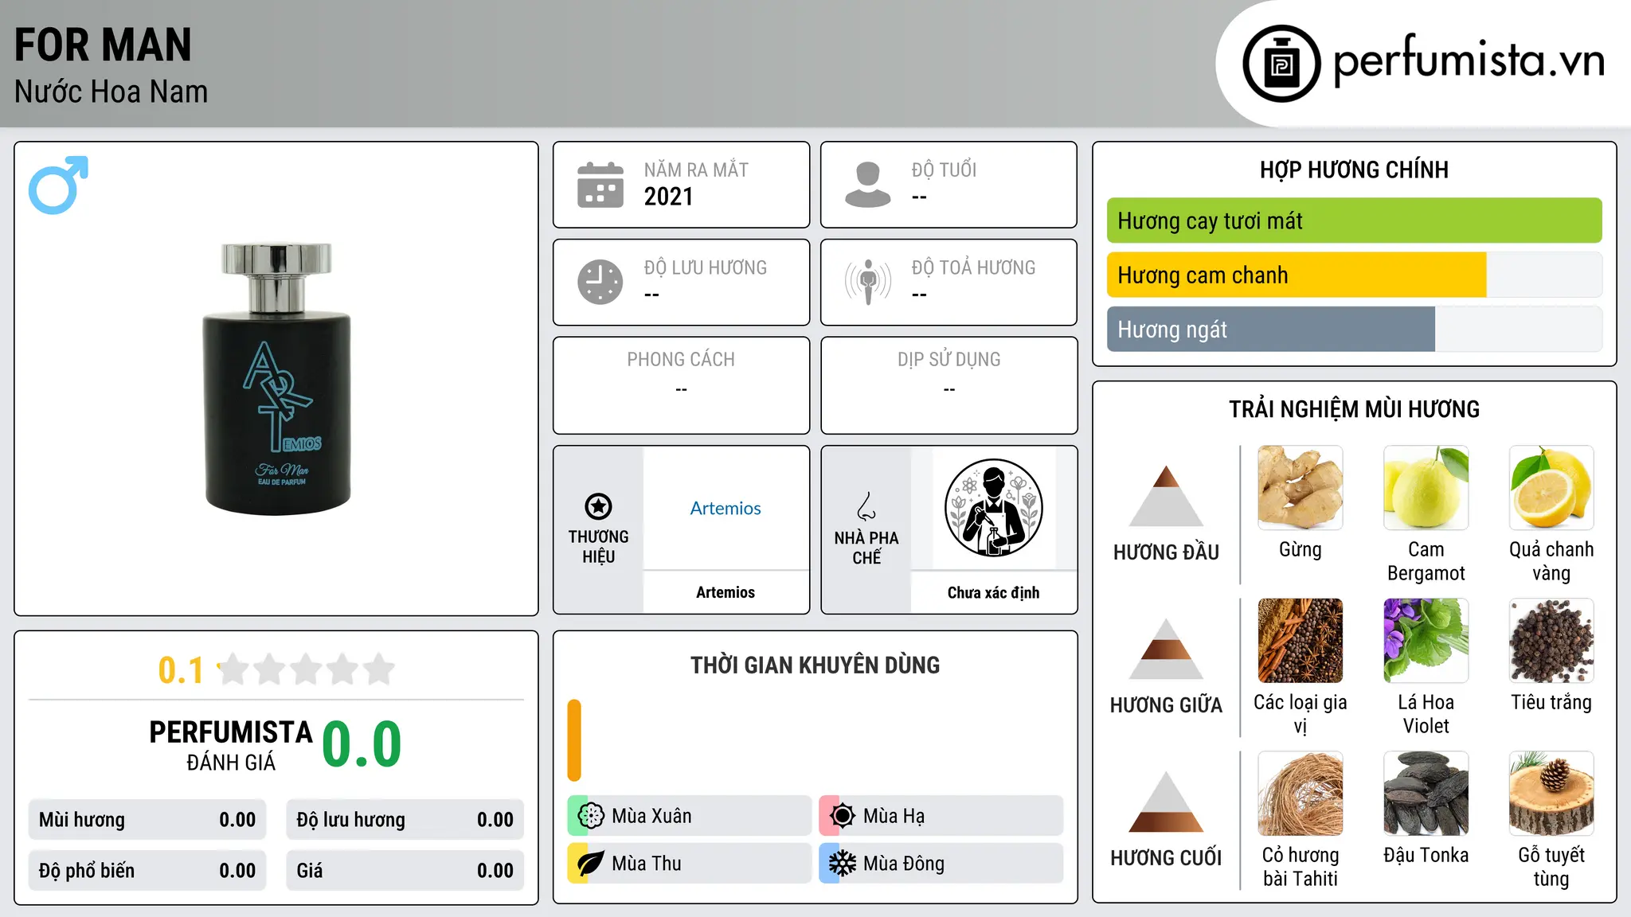Click the calendar icon beside Năm ra mắt

coord(600,185)
